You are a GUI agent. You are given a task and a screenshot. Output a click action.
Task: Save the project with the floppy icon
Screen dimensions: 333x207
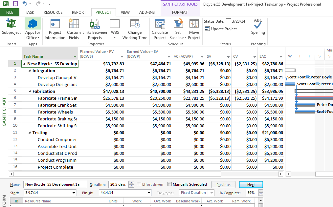pos(15,4)
